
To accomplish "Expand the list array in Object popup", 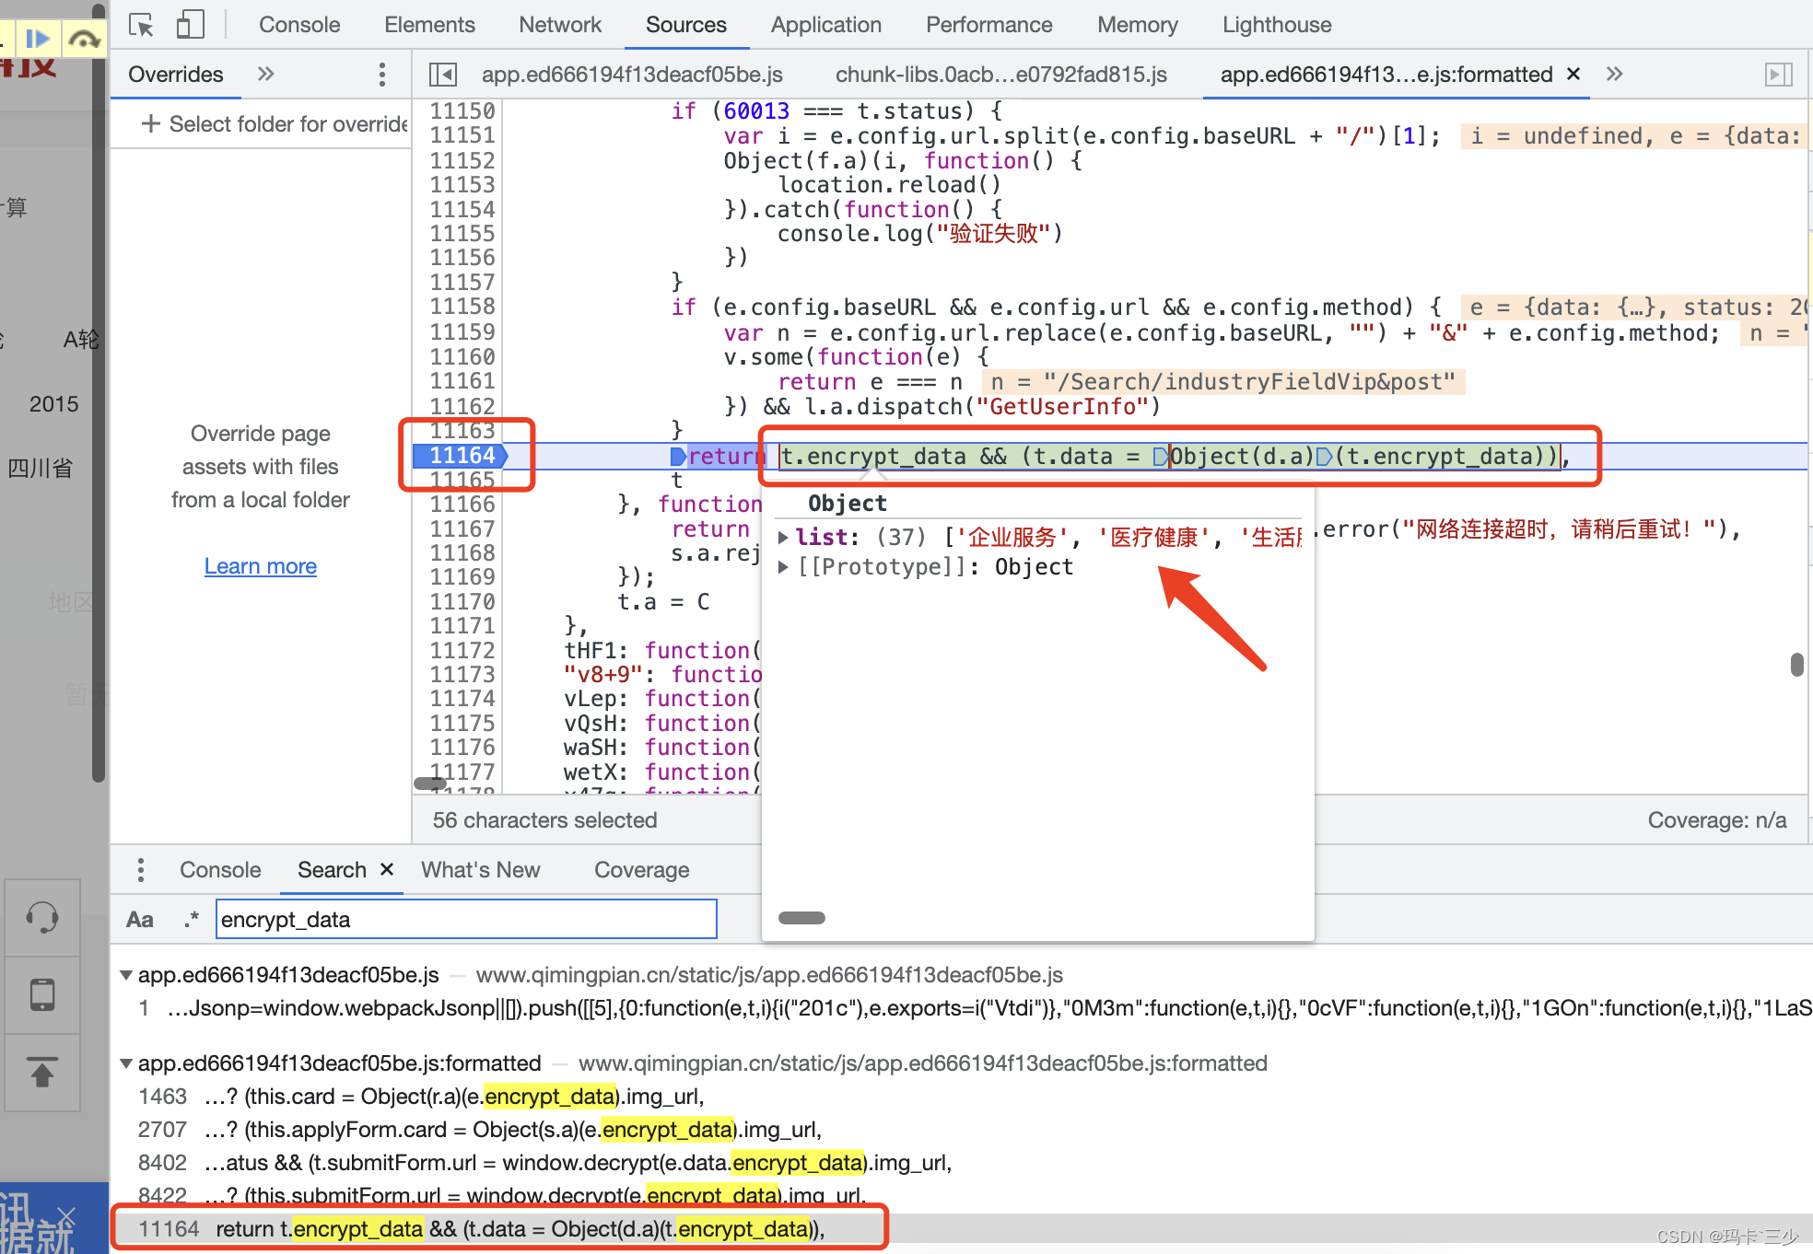I will 783,537.
